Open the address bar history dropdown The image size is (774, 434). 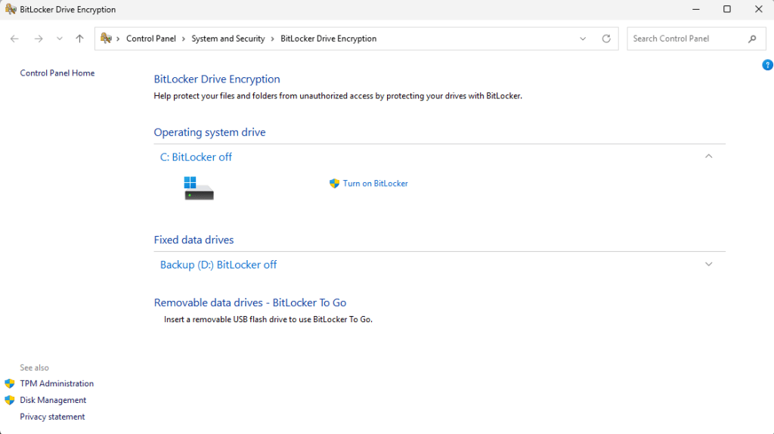tap(583, 39)
